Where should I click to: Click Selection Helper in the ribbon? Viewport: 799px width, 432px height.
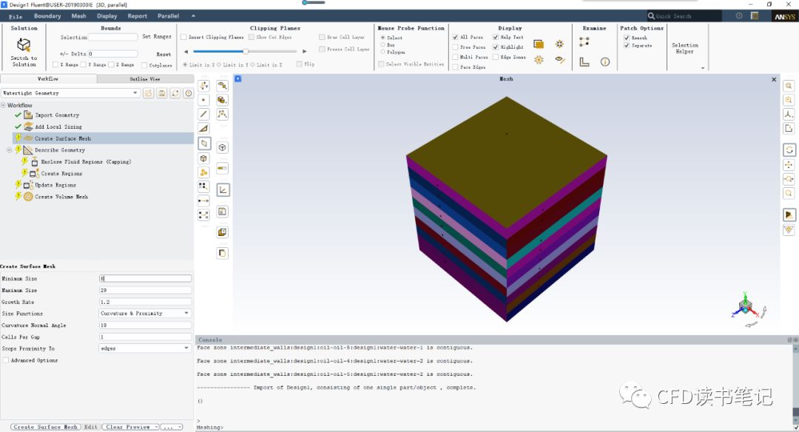click(x=685, y=48)
